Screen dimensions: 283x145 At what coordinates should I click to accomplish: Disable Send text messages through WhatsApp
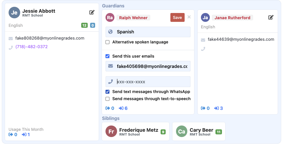pyautogui.click(x=108, y=92)
